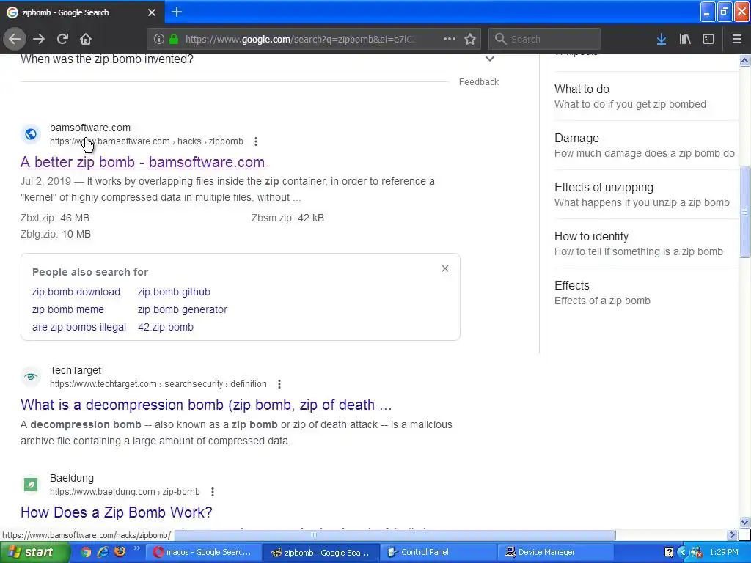Open options dots for TechTarget result
This screenshot has height=563, width=751.
pyautogui.click(x=279, y=384)
